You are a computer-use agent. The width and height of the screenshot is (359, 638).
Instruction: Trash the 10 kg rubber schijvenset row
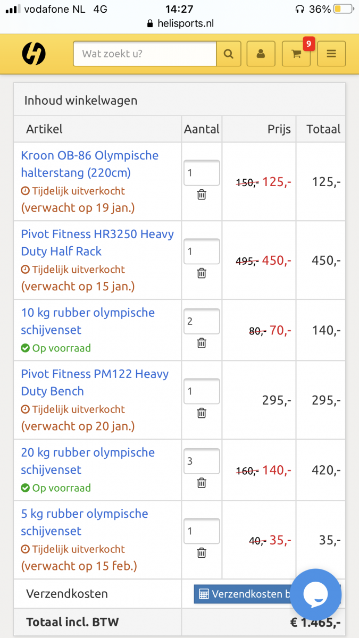tap(202, 343)
